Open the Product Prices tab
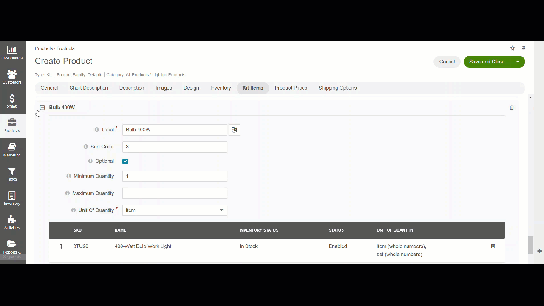Screen dimensions: 544x306 coord(291,88)
